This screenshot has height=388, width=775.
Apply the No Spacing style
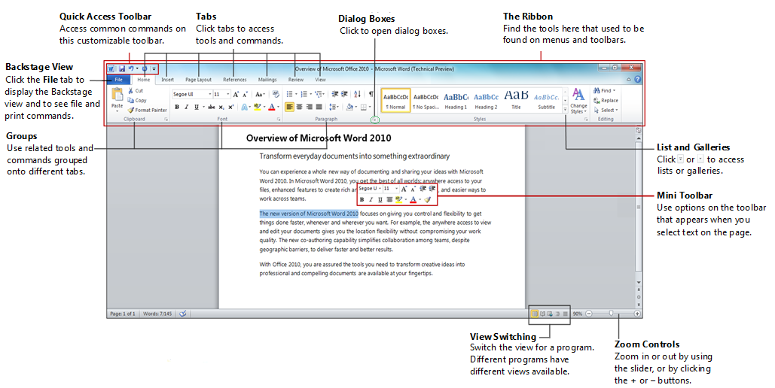coord(426,101)
